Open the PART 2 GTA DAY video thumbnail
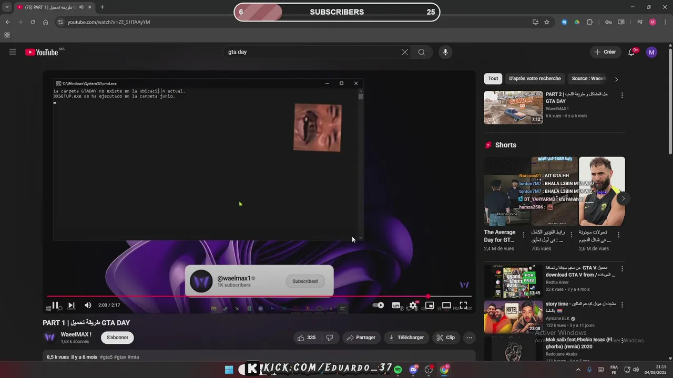 [513, 108]
